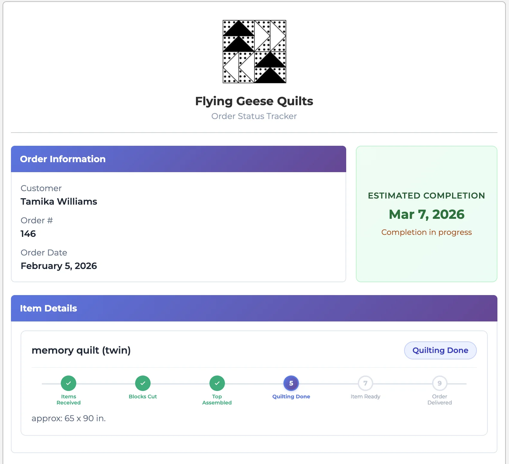Viewport: 509px width, 464px height.
Task: Click the Completion in progress text
Action: point(427,232)
